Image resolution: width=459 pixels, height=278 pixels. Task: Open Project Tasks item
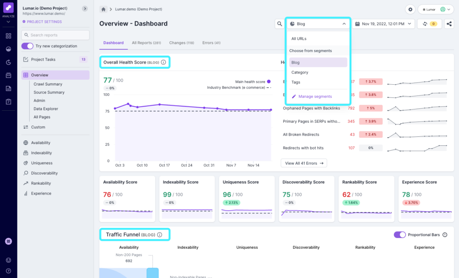[x=55, y=60]
